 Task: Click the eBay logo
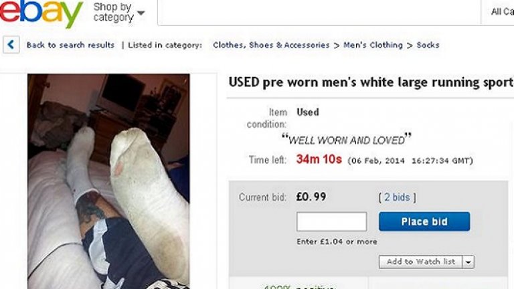click(41, 13)
